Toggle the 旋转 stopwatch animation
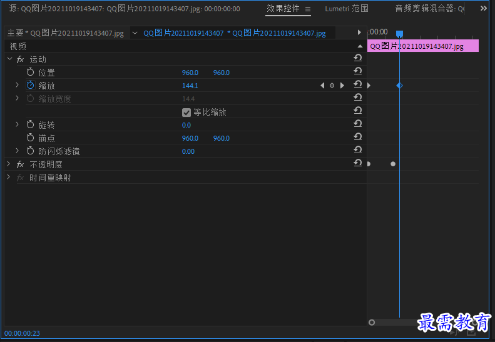This screenshot has width=495, height=342. pyautogui.click(x=30, y=124)
